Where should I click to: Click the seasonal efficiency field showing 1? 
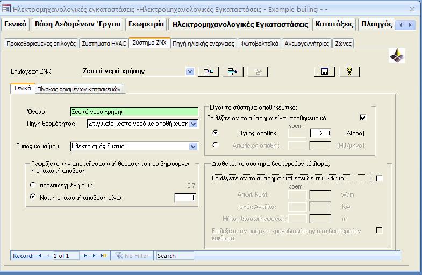[185, 198]
